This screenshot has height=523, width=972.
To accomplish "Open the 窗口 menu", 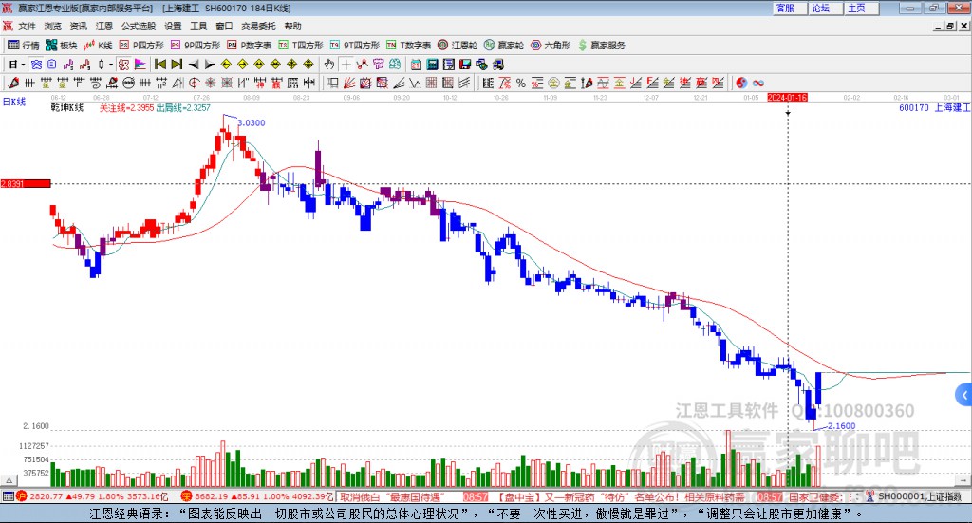I will coord(224,26).
